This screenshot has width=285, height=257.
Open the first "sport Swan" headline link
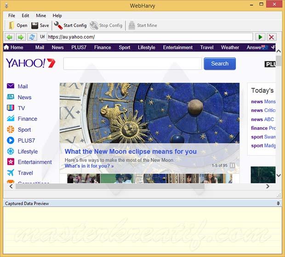click(x=263, y=137)
